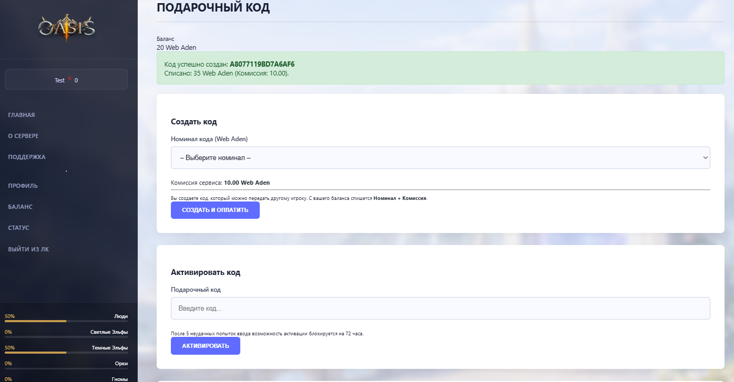Click the Test account balance box
734x382 pixels.
(66, 80)
